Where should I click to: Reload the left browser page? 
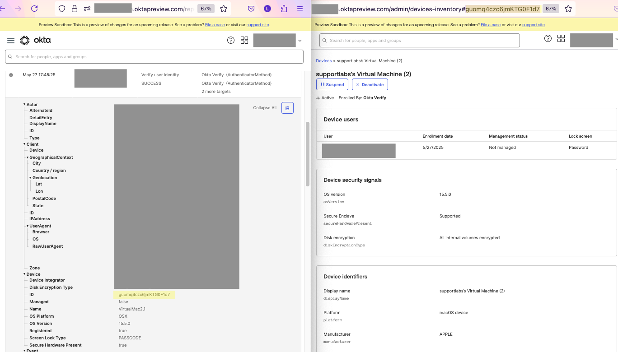(x=34, y=9)
